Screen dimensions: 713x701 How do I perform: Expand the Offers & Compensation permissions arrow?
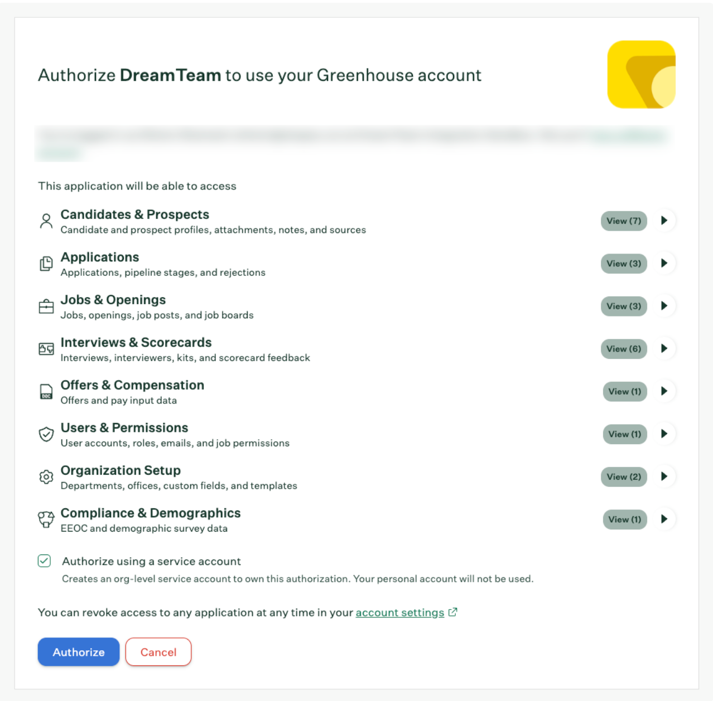(x=664, y=391)
